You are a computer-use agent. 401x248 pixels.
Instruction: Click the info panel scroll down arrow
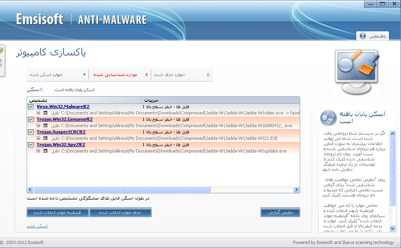393,229
